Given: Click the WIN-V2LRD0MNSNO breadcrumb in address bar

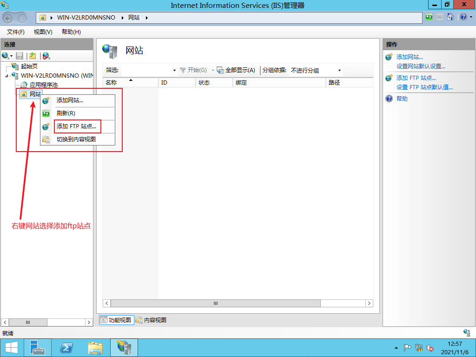Looking at the screenshot, I should pos(86,18).
